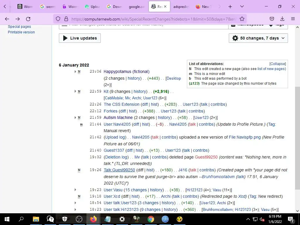The height and width of the screenshot is (225, 300).
Task: Open OBS Studio from the taskbar
Action: (x=79, y=219)
